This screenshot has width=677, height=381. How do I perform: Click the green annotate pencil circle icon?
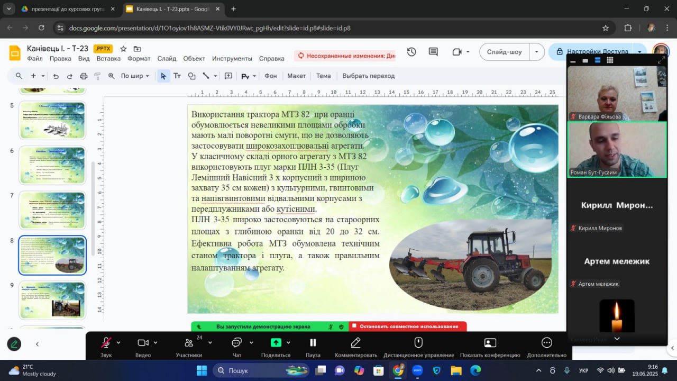point(14,344)
